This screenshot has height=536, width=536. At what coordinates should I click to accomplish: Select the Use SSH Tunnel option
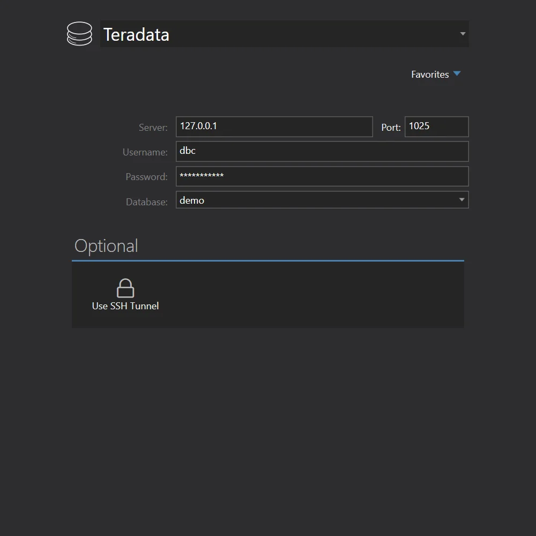click(x=125, y=294)
